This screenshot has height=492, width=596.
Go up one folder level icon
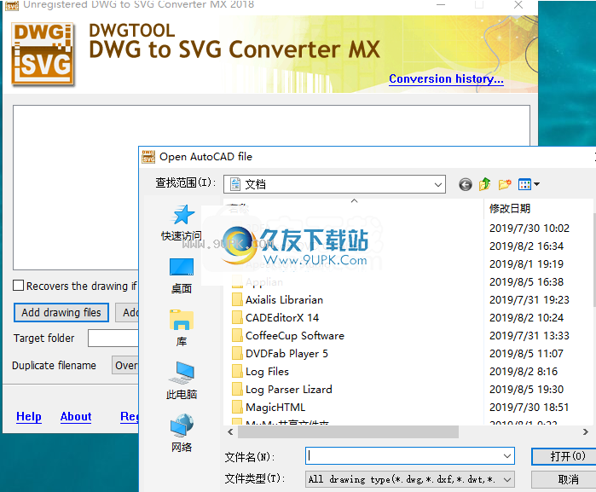(484, 184)
